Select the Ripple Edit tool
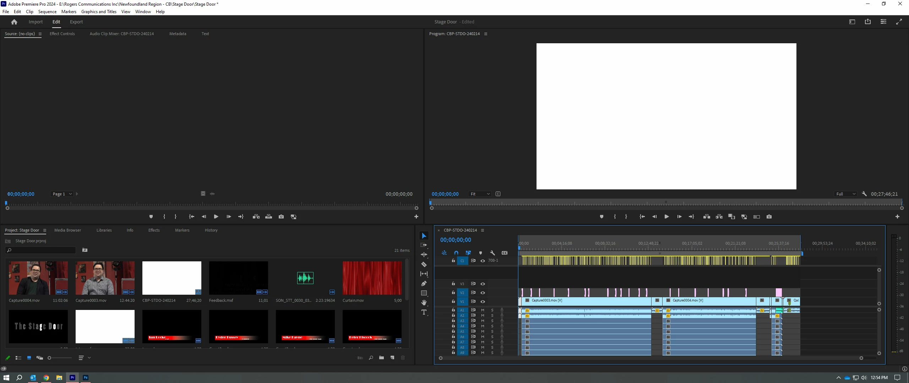909x383 pixels. point(424,255)
